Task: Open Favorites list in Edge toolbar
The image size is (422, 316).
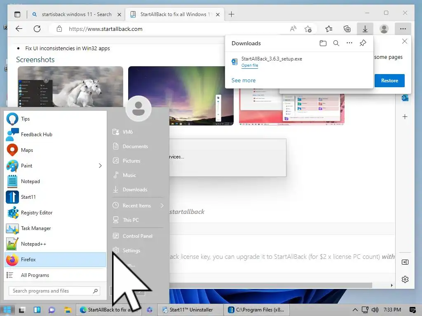Action: pyautogui.click(x=329, y=29)
